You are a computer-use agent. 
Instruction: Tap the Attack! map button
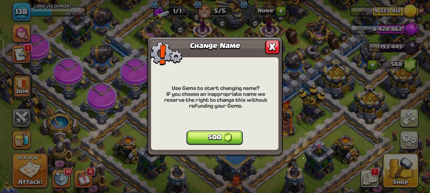coord(30,170)
